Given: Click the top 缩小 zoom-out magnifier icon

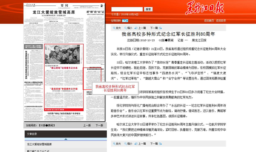Looking at the screenshot, I should (x=125, y=28).
